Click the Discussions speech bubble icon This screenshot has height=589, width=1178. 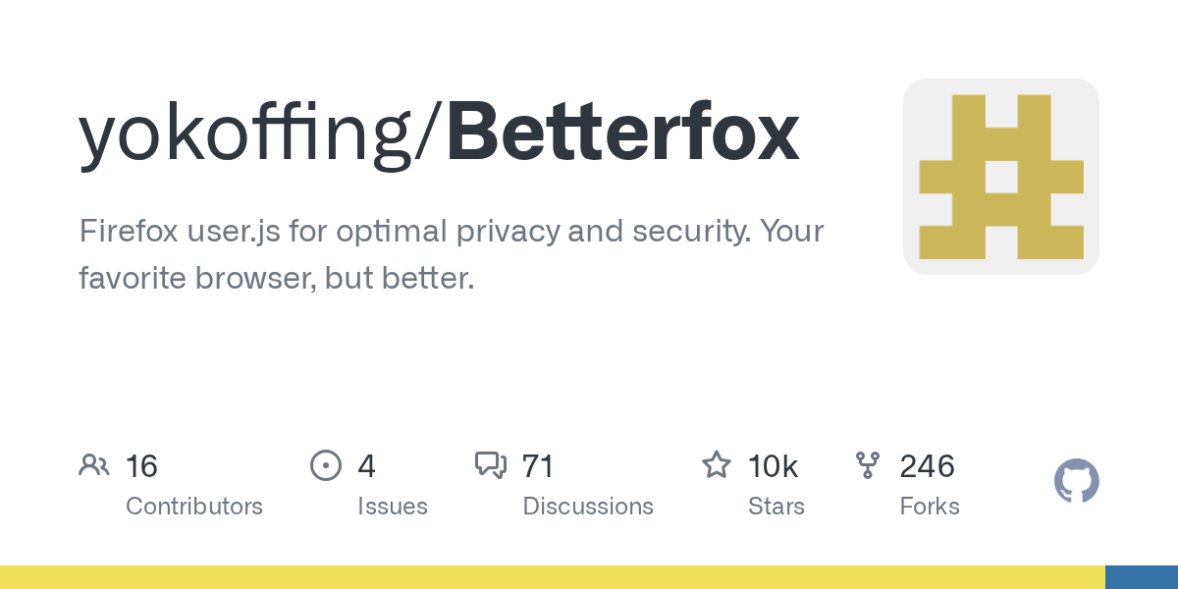(x=491, y=464)
